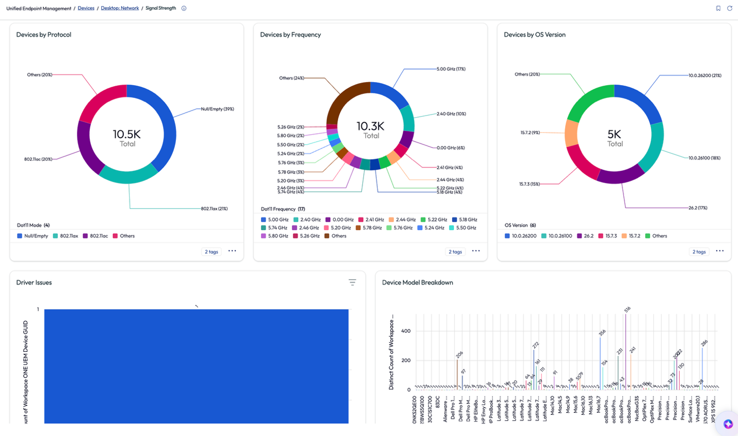Image resolution: width=738 pixels, height=436 pixels.
Task: Open more options for Devices by OS Version
Action: [x=720, y=251]
